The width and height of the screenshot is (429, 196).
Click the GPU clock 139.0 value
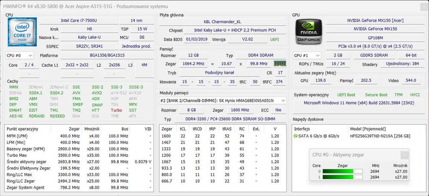[320, 80]
